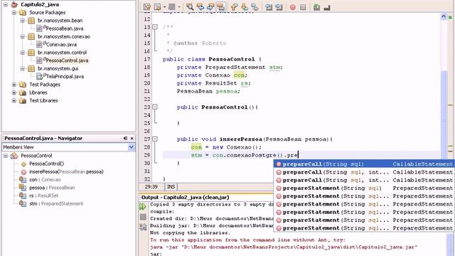Click the navigate back toolbar icon
Viewport: 455px width, 256px height.
pyautogui.click(x=158, y=7)
